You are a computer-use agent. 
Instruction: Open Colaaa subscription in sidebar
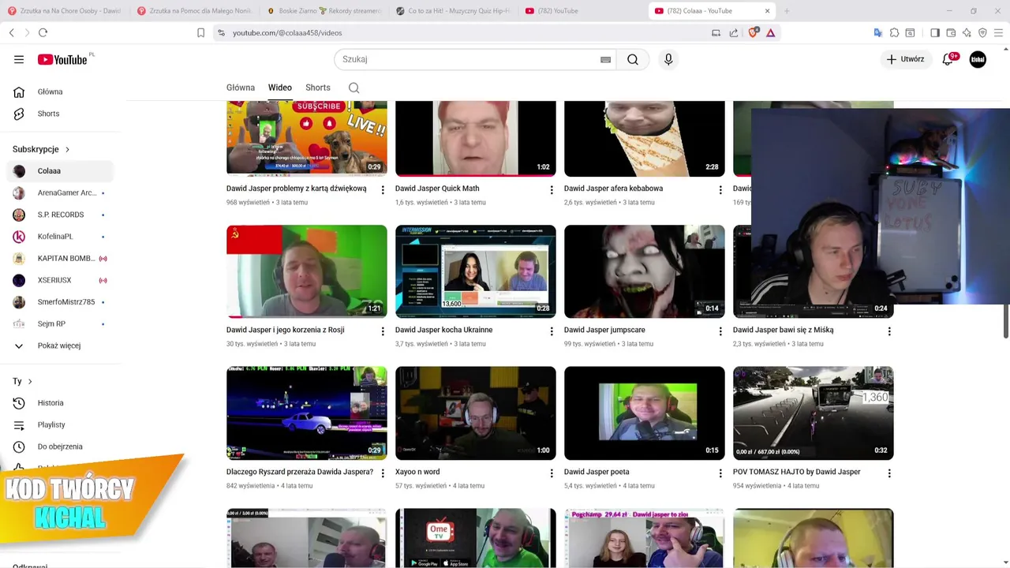point(62,171)
